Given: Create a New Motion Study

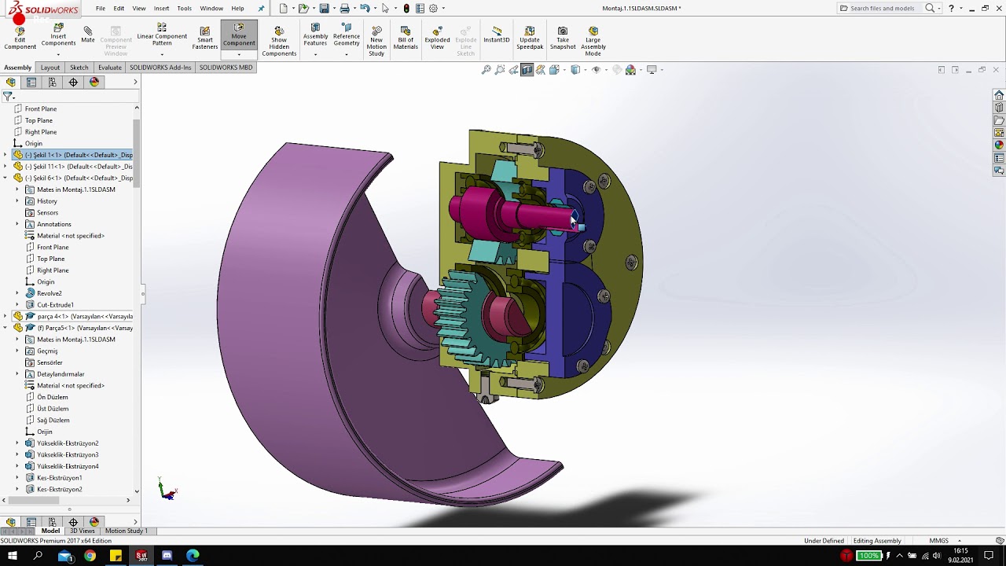Looking at the screenshot, I should click(376, 42).
